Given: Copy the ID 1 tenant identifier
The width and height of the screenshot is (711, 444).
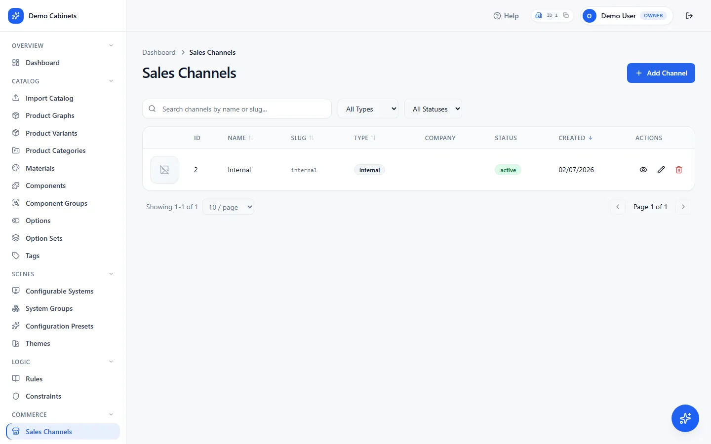Looking at the screenshot, I should (x=566, y=15).
